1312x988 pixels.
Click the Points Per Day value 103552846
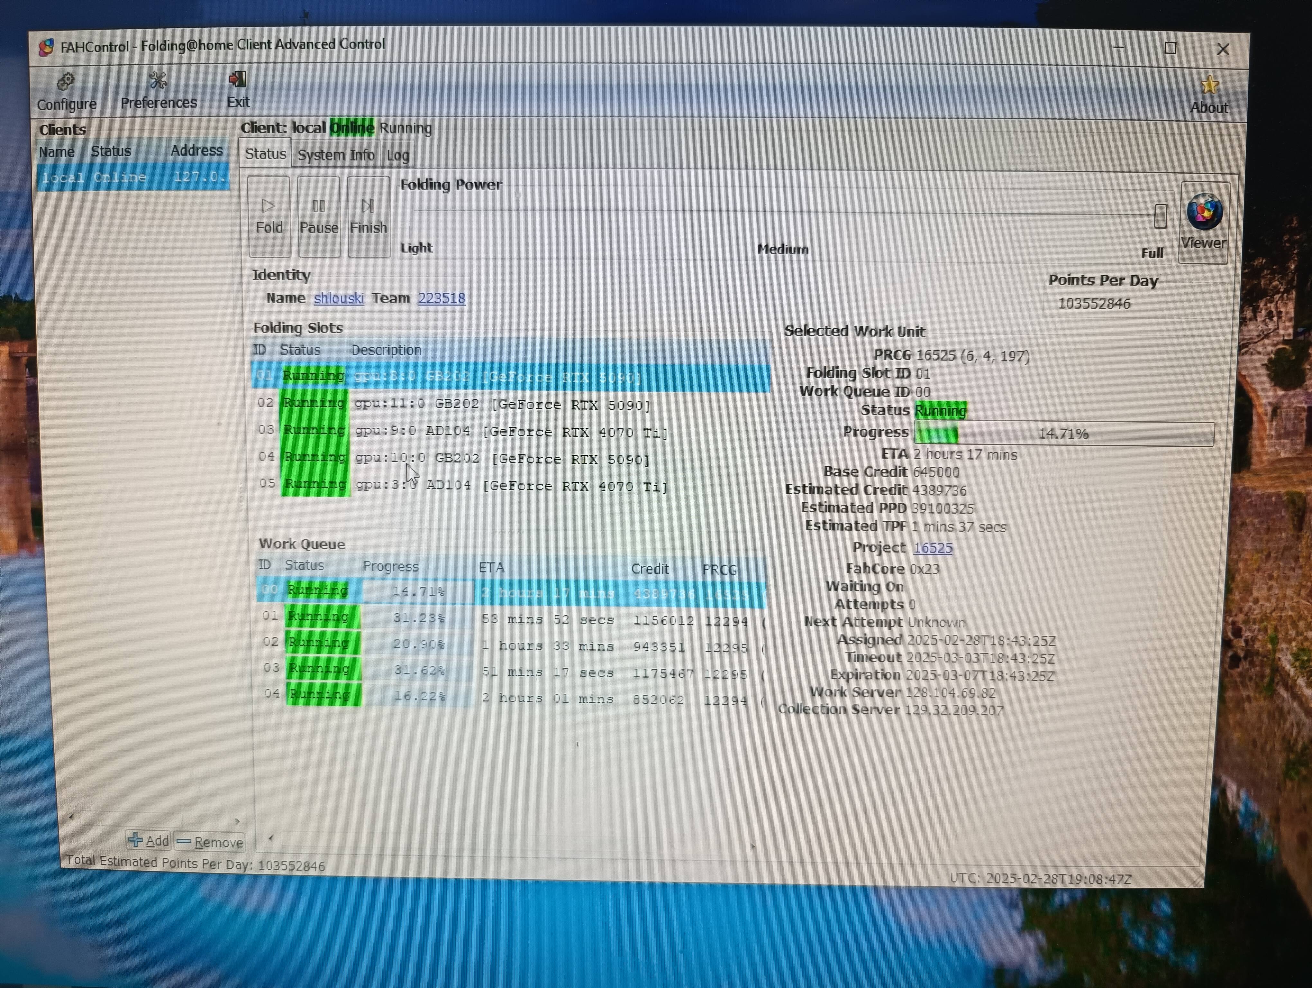(x=1094, y=304)
